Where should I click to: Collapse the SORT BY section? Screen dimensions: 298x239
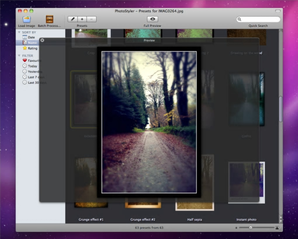[19, 32]
